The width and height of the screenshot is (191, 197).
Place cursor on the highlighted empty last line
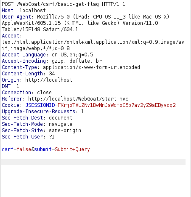tap(93, 162)
